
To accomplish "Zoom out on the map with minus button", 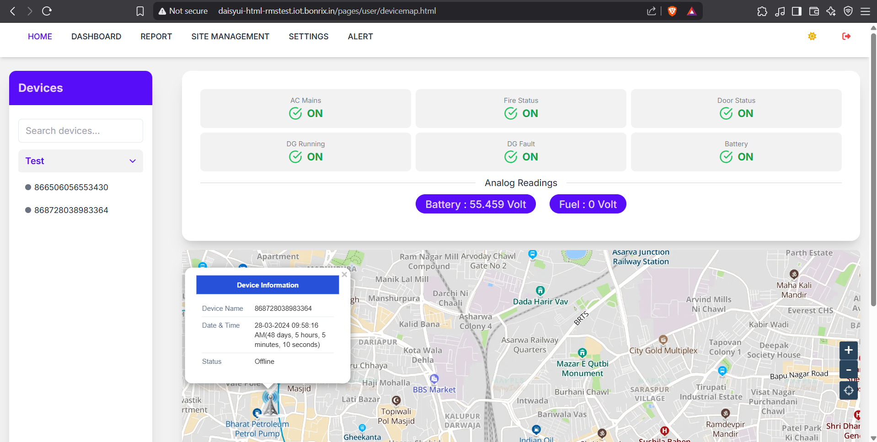I will coord(849,369).
